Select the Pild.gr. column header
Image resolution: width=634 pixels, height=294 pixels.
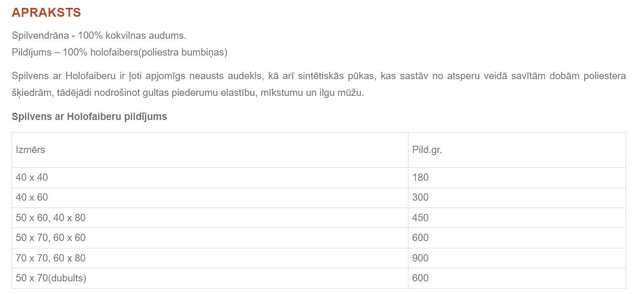pyautogui.click(x=517, y=150)
